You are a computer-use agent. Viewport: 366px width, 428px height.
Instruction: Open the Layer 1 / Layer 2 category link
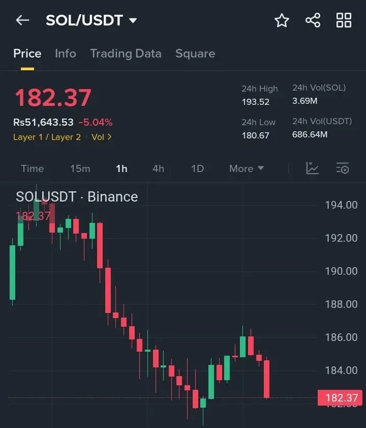coord(47,137)
